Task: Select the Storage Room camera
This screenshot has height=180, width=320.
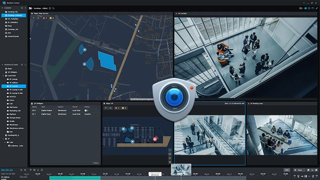Action: [x=14, y=118]
